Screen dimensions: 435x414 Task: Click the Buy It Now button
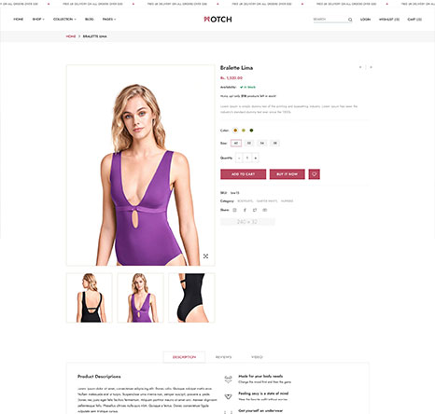click(x=287, y=174)
